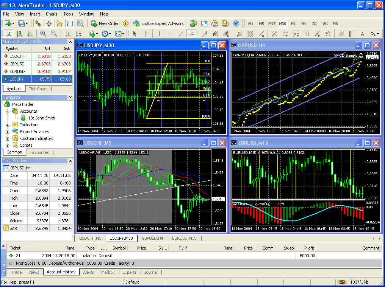Select the John Smith account in Navigator

(x=38, y=118)
